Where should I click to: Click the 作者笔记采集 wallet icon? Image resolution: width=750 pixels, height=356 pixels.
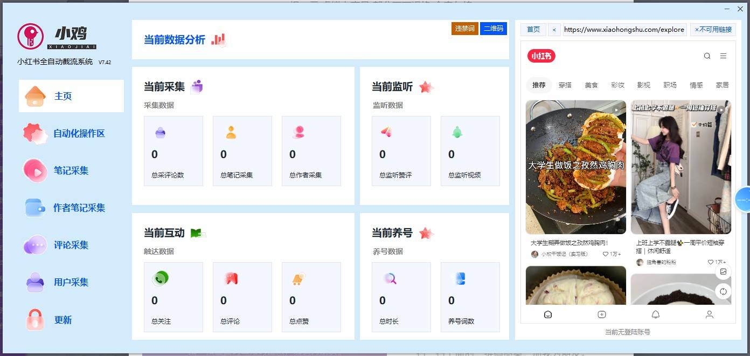pyautogui.click(x=35, y=208)
